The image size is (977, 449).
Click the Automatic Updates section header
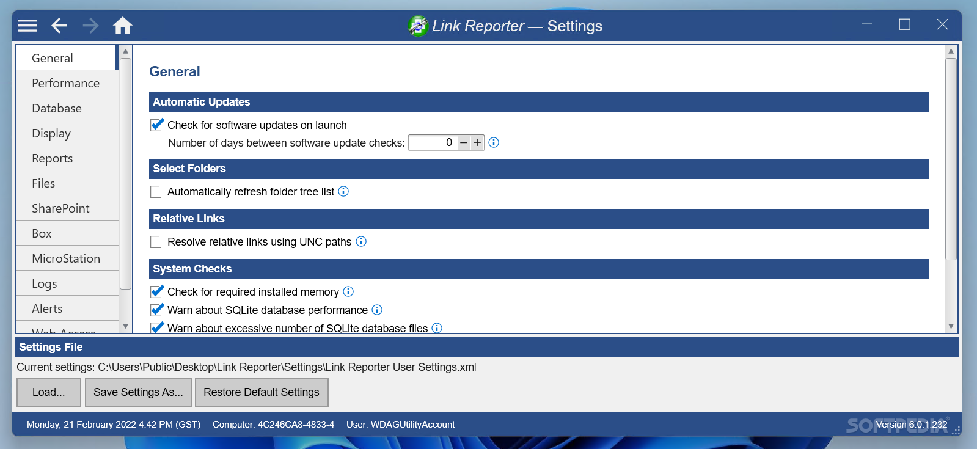tap(539, 102)
